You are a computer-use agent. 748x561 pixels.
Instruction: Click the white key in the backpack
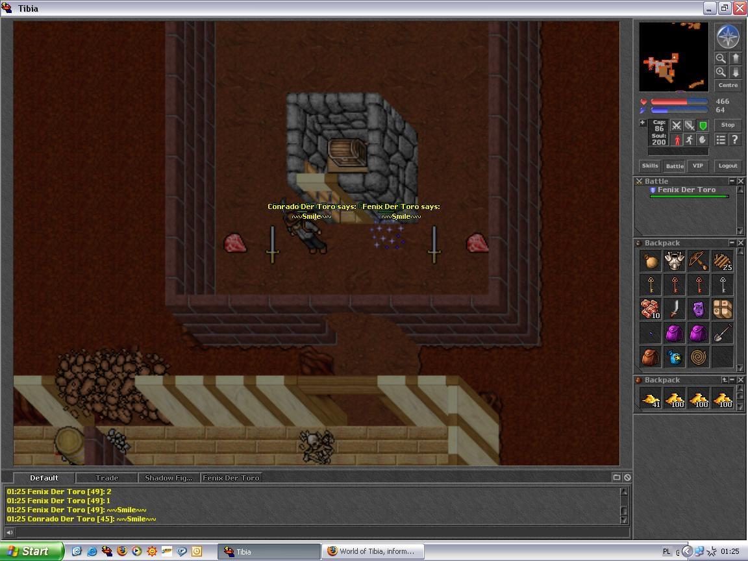[722, 285]
